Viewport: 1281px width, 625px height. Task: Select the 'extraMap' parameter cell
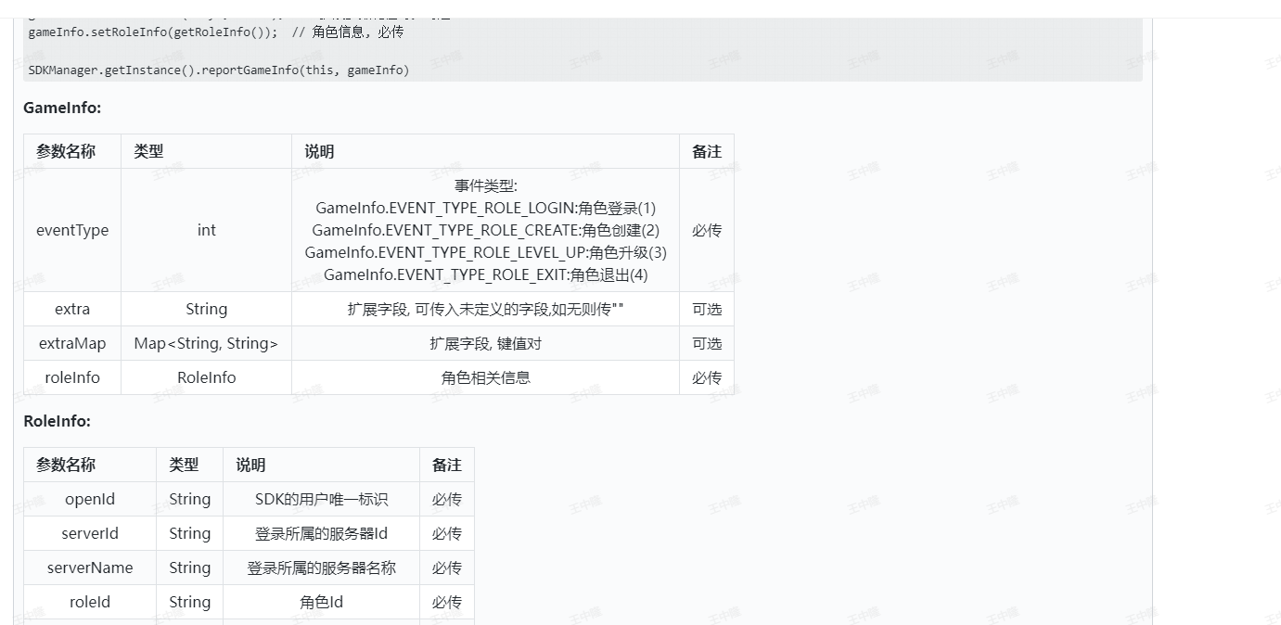pos(72,343)
